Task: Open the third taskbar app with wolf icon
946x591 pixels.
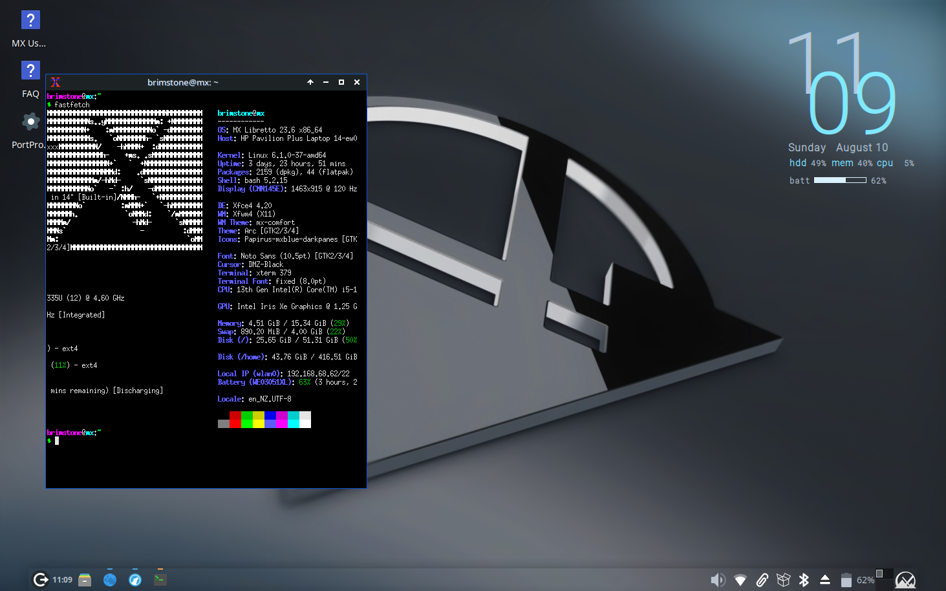Action: (x=135, y=579)
